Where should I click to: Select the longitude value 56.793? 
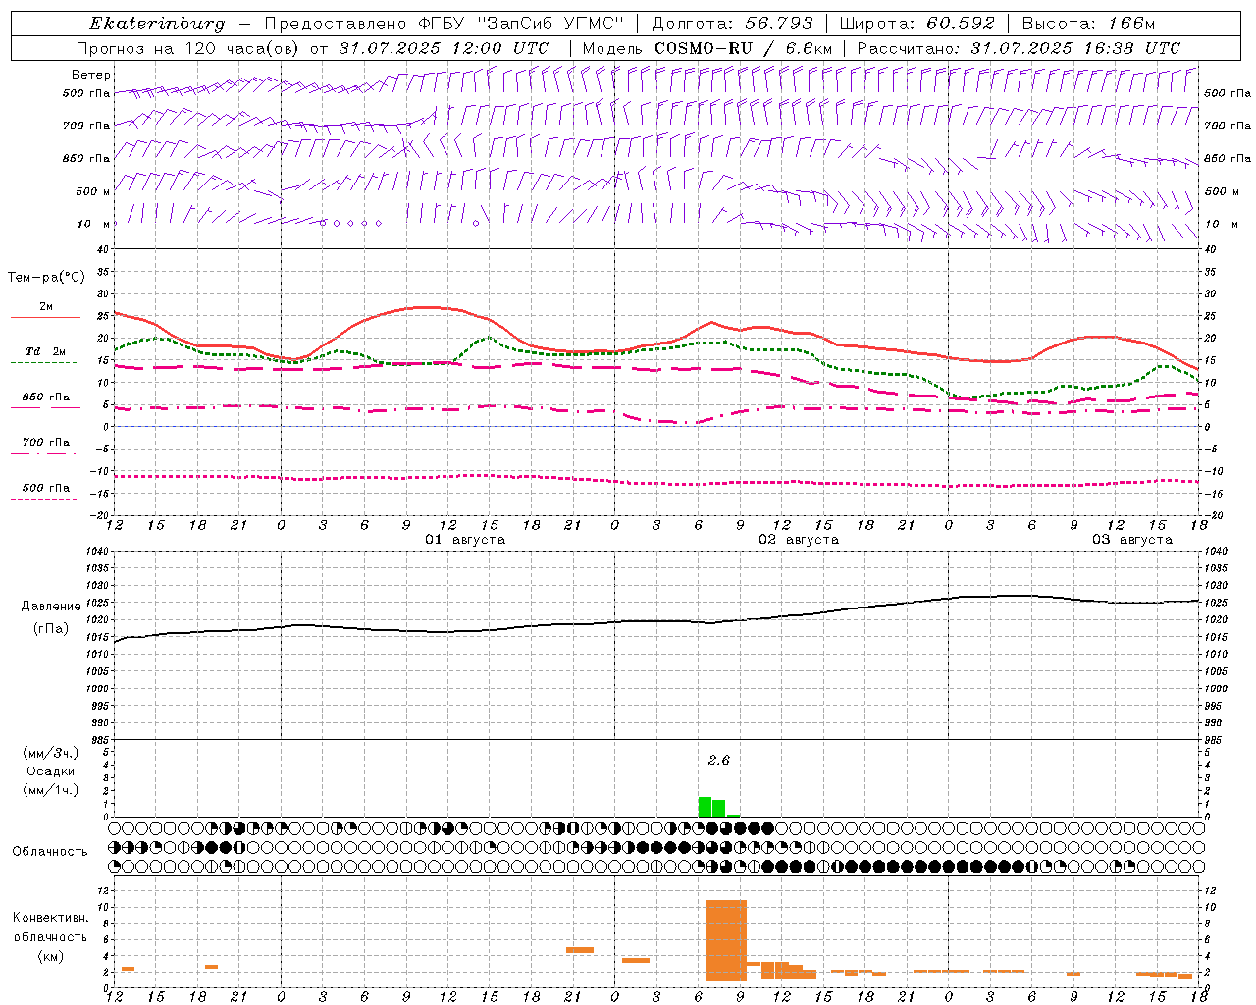[779, 24]
